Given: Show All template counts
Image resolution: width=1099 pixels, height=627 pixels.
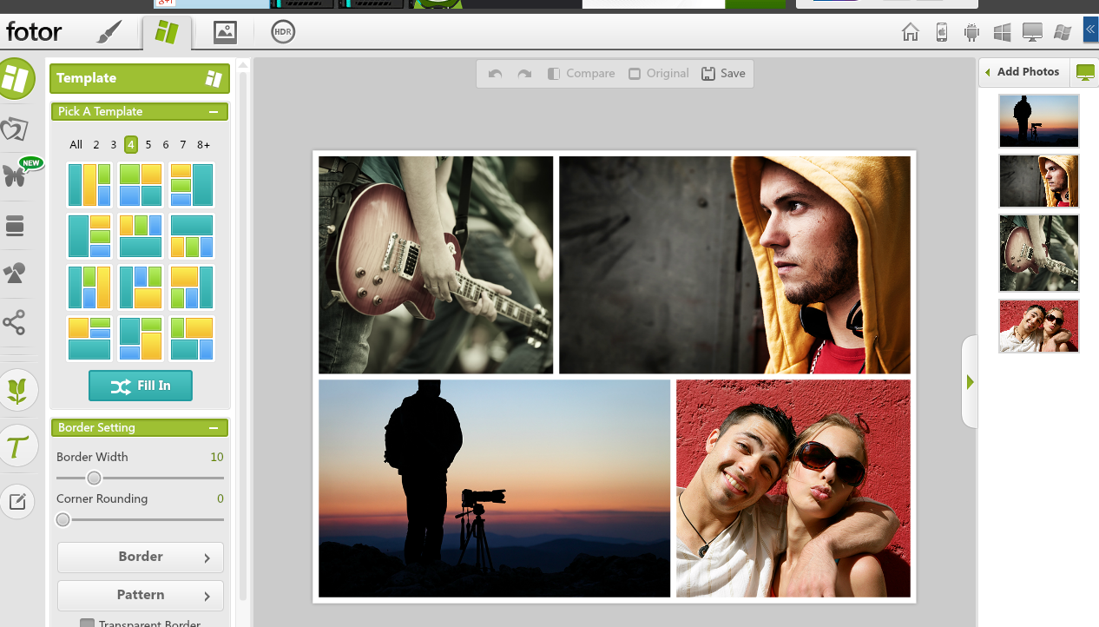Looking at the screenshot, I should point(76,144).
